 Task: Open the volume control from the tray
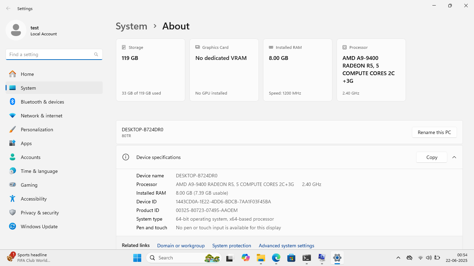point(429,258)
